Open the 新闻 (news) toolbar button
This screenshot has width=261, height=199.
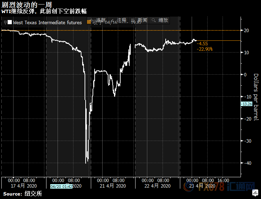click(139, 20)
